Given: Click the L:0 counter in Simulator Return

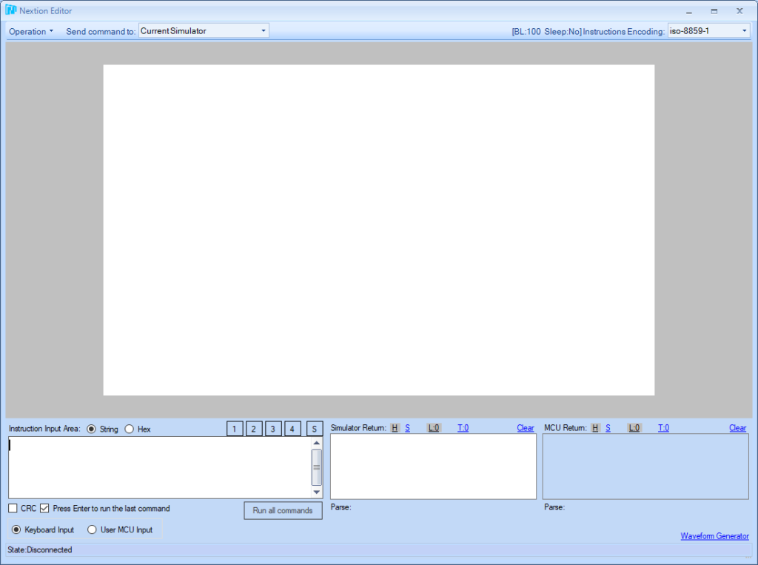Looking at the screenshot, I should coord(434,428).
